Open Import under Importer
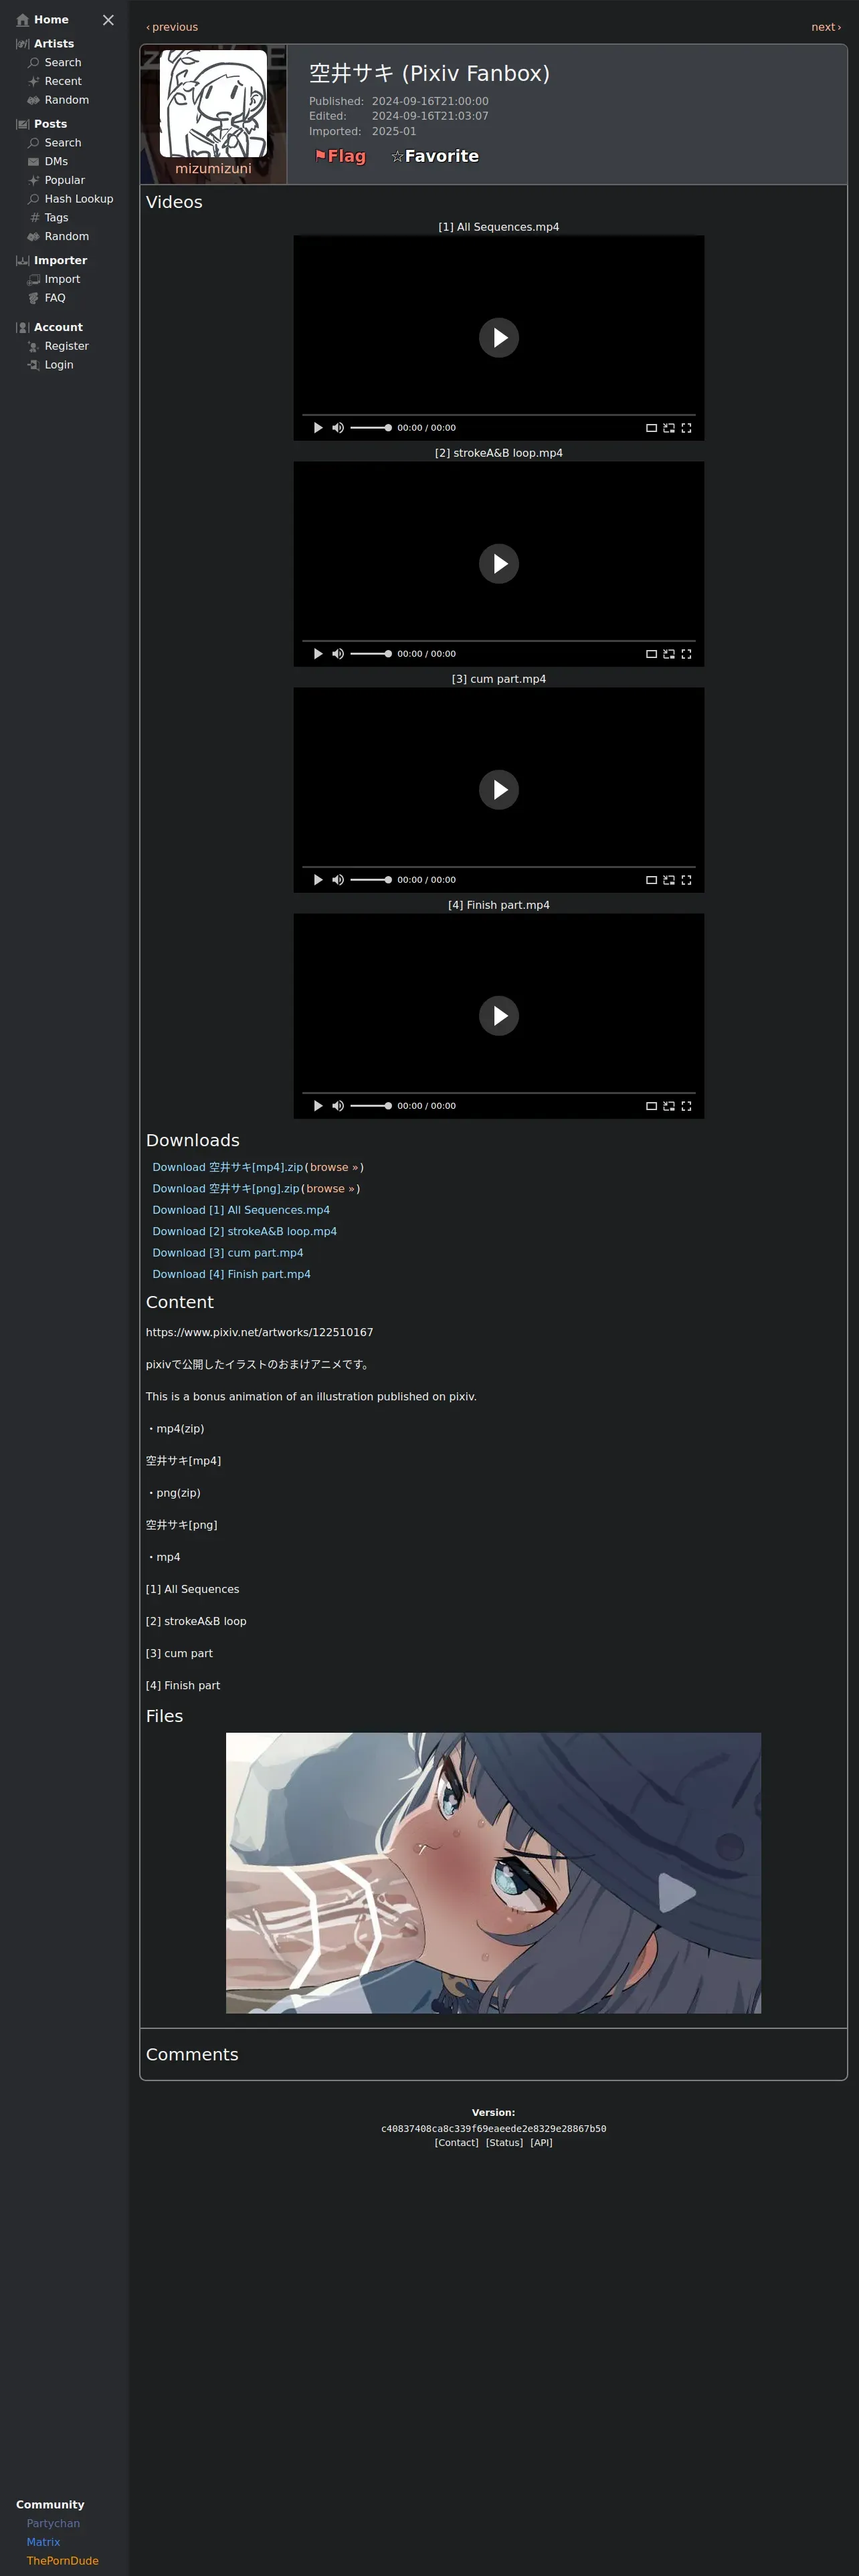The height and width of the screenshot is (2576, 859). coord(53,279)
